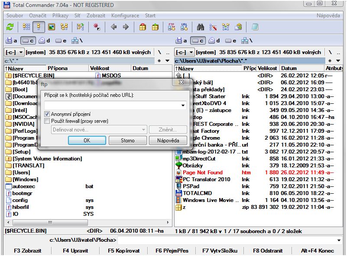
Task: Open the Soubor menu
Action: (15, 16)
